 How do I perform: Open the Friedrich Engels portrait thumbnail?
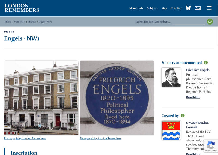171,77
